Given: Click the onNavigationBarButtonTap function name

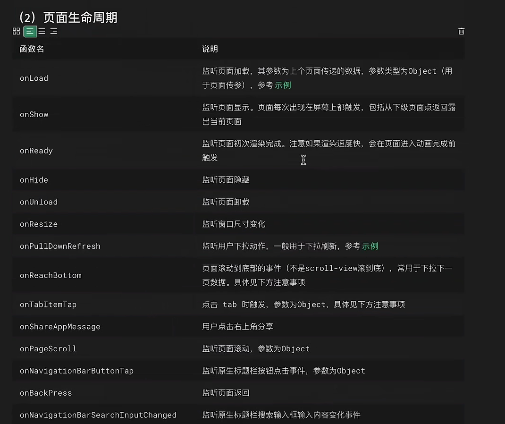Looking at the screenshot, I should tap(77, 371).
